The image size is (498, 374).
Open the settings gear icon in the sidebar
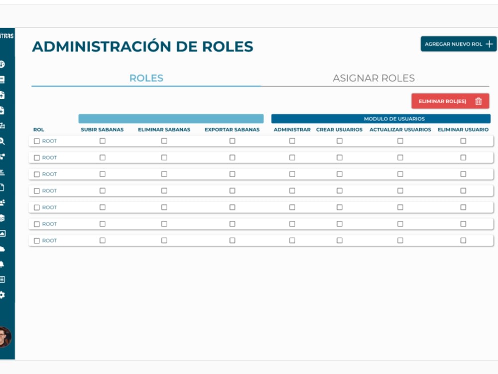pyautogui.click(x=2, y=295)
